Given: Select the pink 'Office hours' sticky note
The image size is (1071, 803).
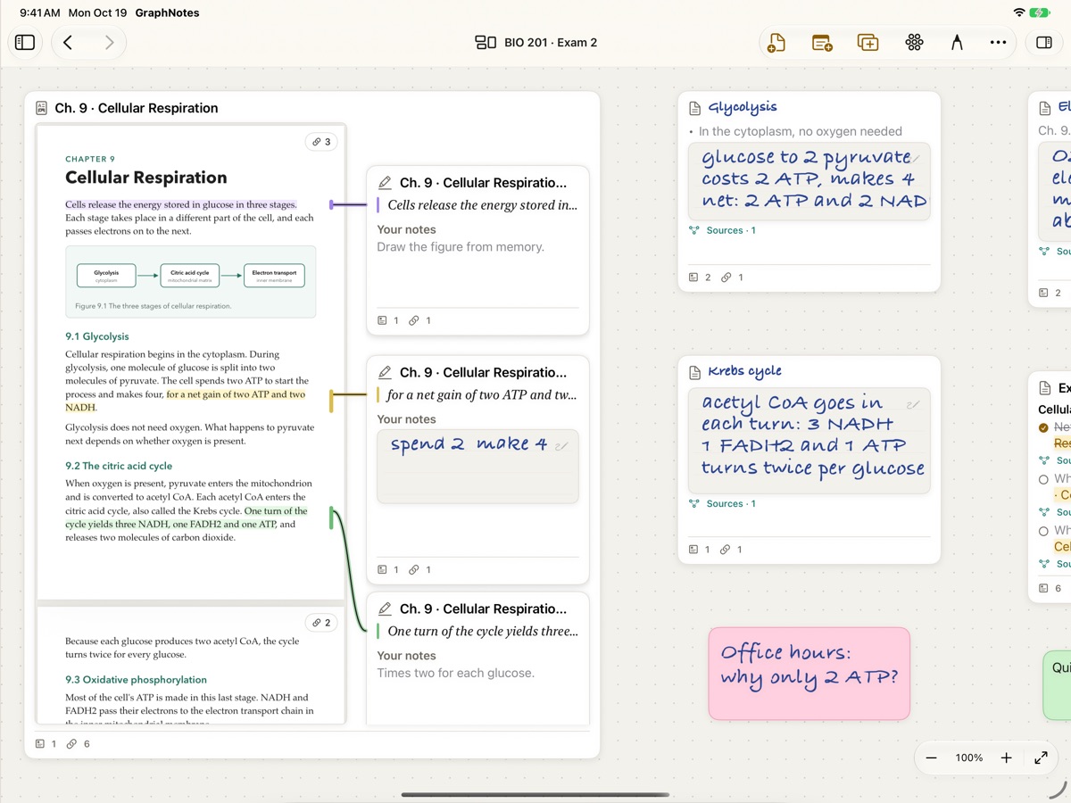Looking at the screenshot, I should coord(809,674).
